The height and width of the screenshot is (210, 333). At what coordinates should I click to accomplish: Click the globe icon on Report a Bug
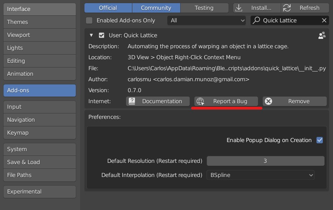click(x=200, y=101)
